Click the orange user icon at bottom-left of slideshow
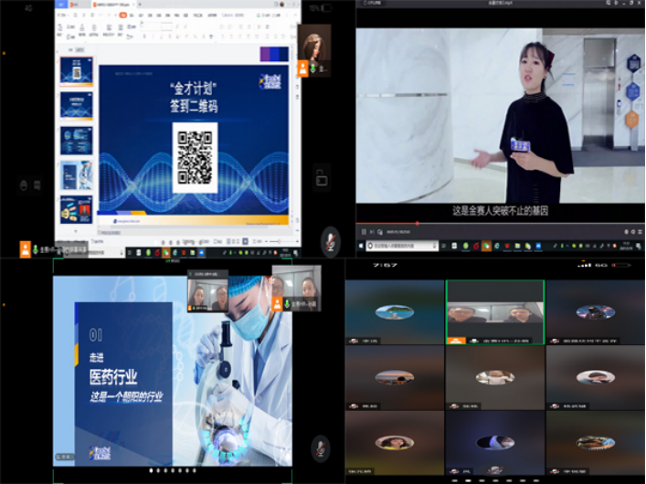Image resolution: width=646 pixels, height=484 pixels. [x=26, y=249]
